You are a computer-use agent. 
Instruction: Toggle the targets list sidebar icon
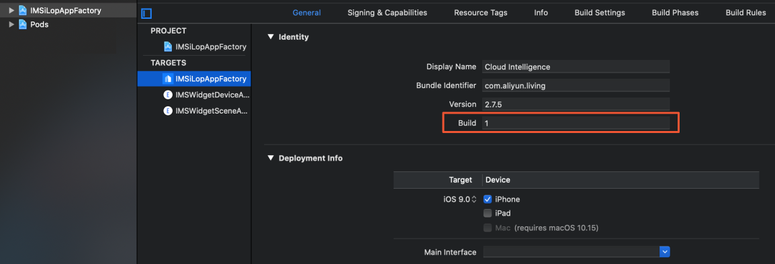146,13
